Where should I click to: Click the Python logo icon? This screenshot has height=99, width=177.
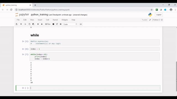coord(150,15)
